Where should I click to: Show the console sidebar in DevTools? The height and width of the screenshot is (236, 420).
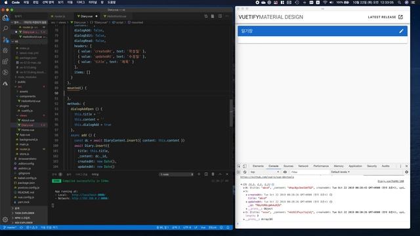pos(239,172)
